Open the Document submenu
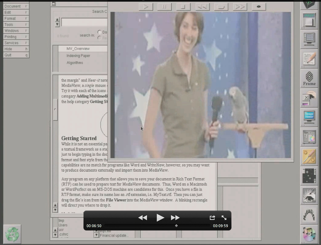The image size is (321, 245). point(16,6)
